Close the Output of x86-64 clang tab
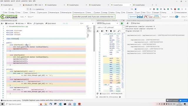This screenshot has width=188, height=106. coord(153,21)
